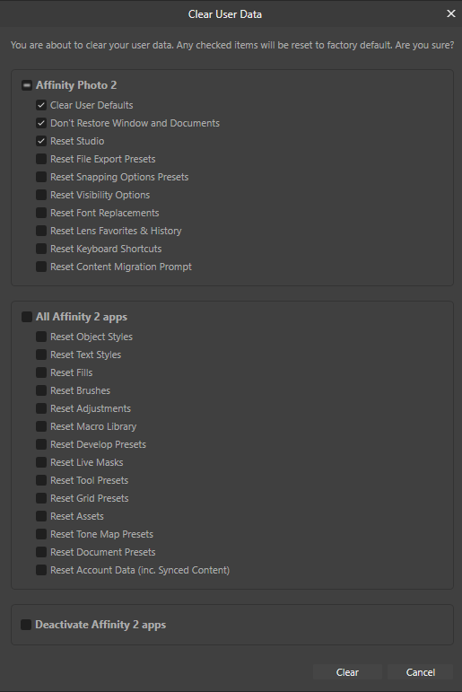Check Reset Macro Library

(41, 426)
